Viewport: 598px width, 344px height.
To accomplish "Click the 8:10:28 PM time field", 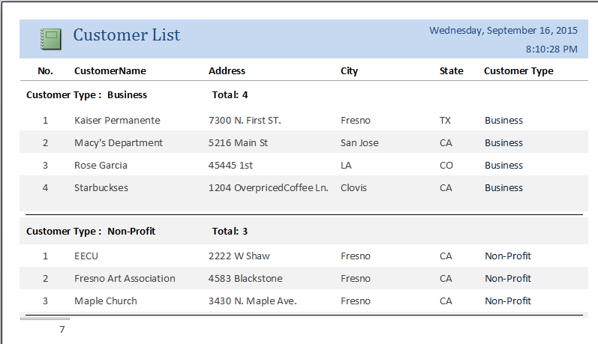I will [551, 49].
